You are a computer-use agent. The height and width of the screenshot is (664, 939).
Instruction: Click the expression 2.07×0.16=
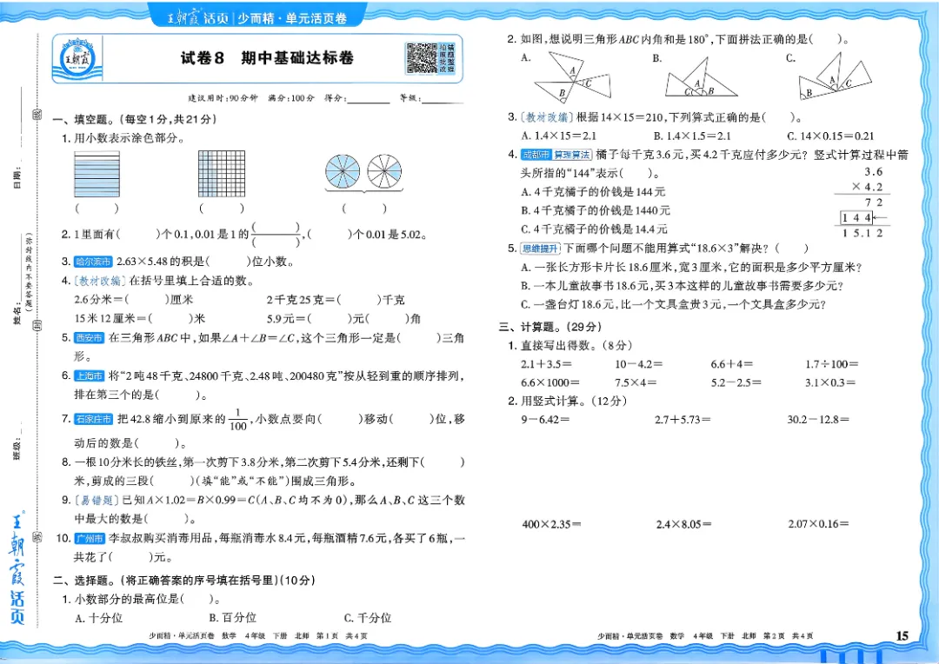click(x=818, y=524)
